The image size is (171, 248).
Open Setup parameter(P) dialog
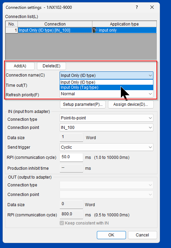click(83, 104)
